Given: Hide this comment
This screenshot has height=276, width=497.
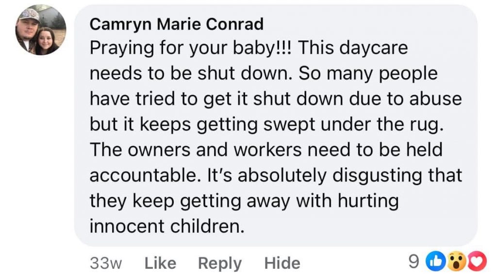Looking at the screenshot, I should pos(282,263).
